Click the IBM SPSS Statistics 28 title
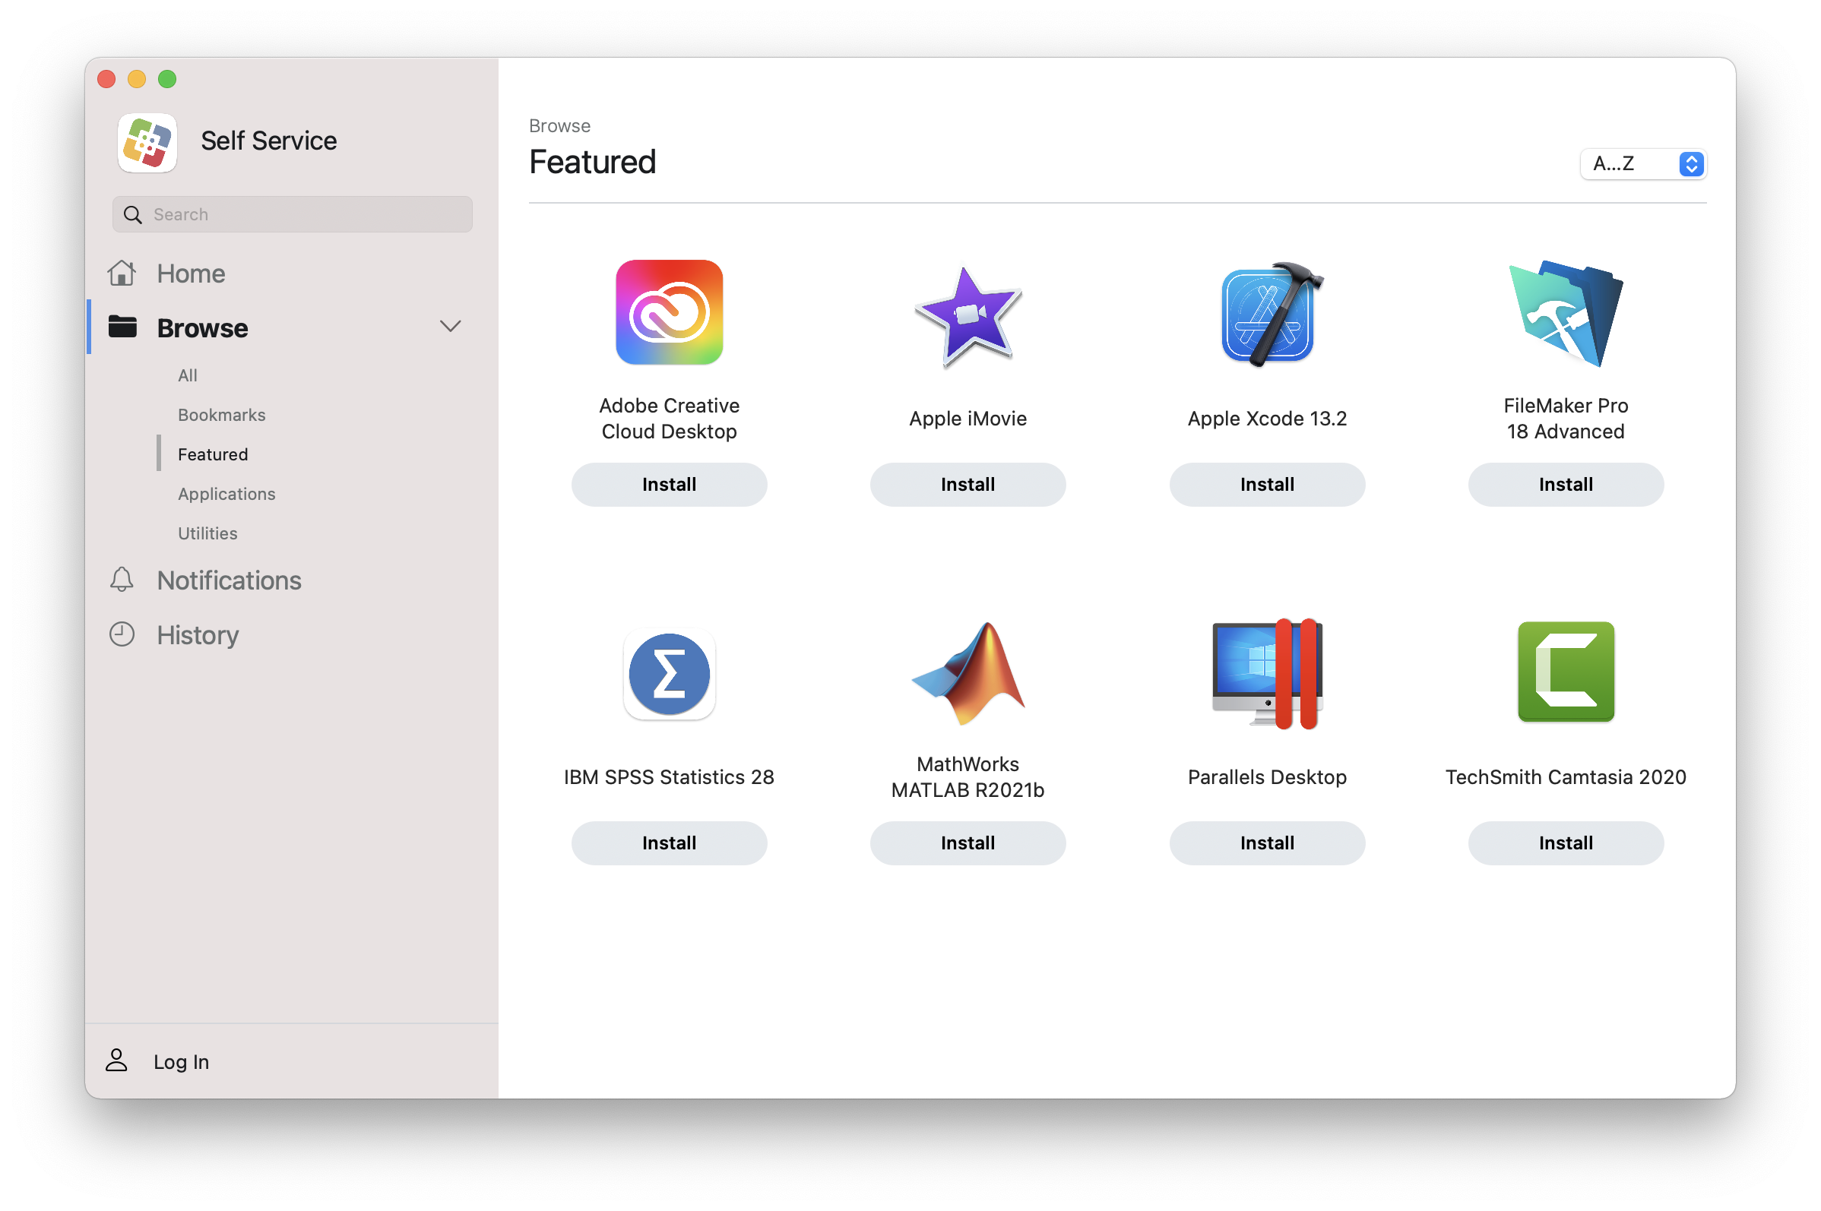1821x1211 pixels. (x=669, y=776)
